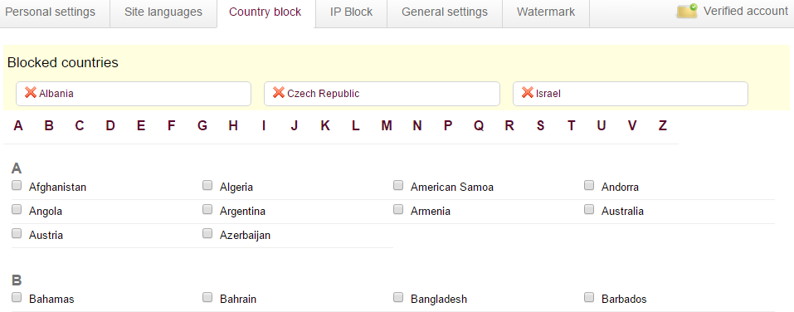Image resolution: width=794 pixels, height=312 pixels.
Task: Open the General settings tab
Action: (x=445, y=12)
